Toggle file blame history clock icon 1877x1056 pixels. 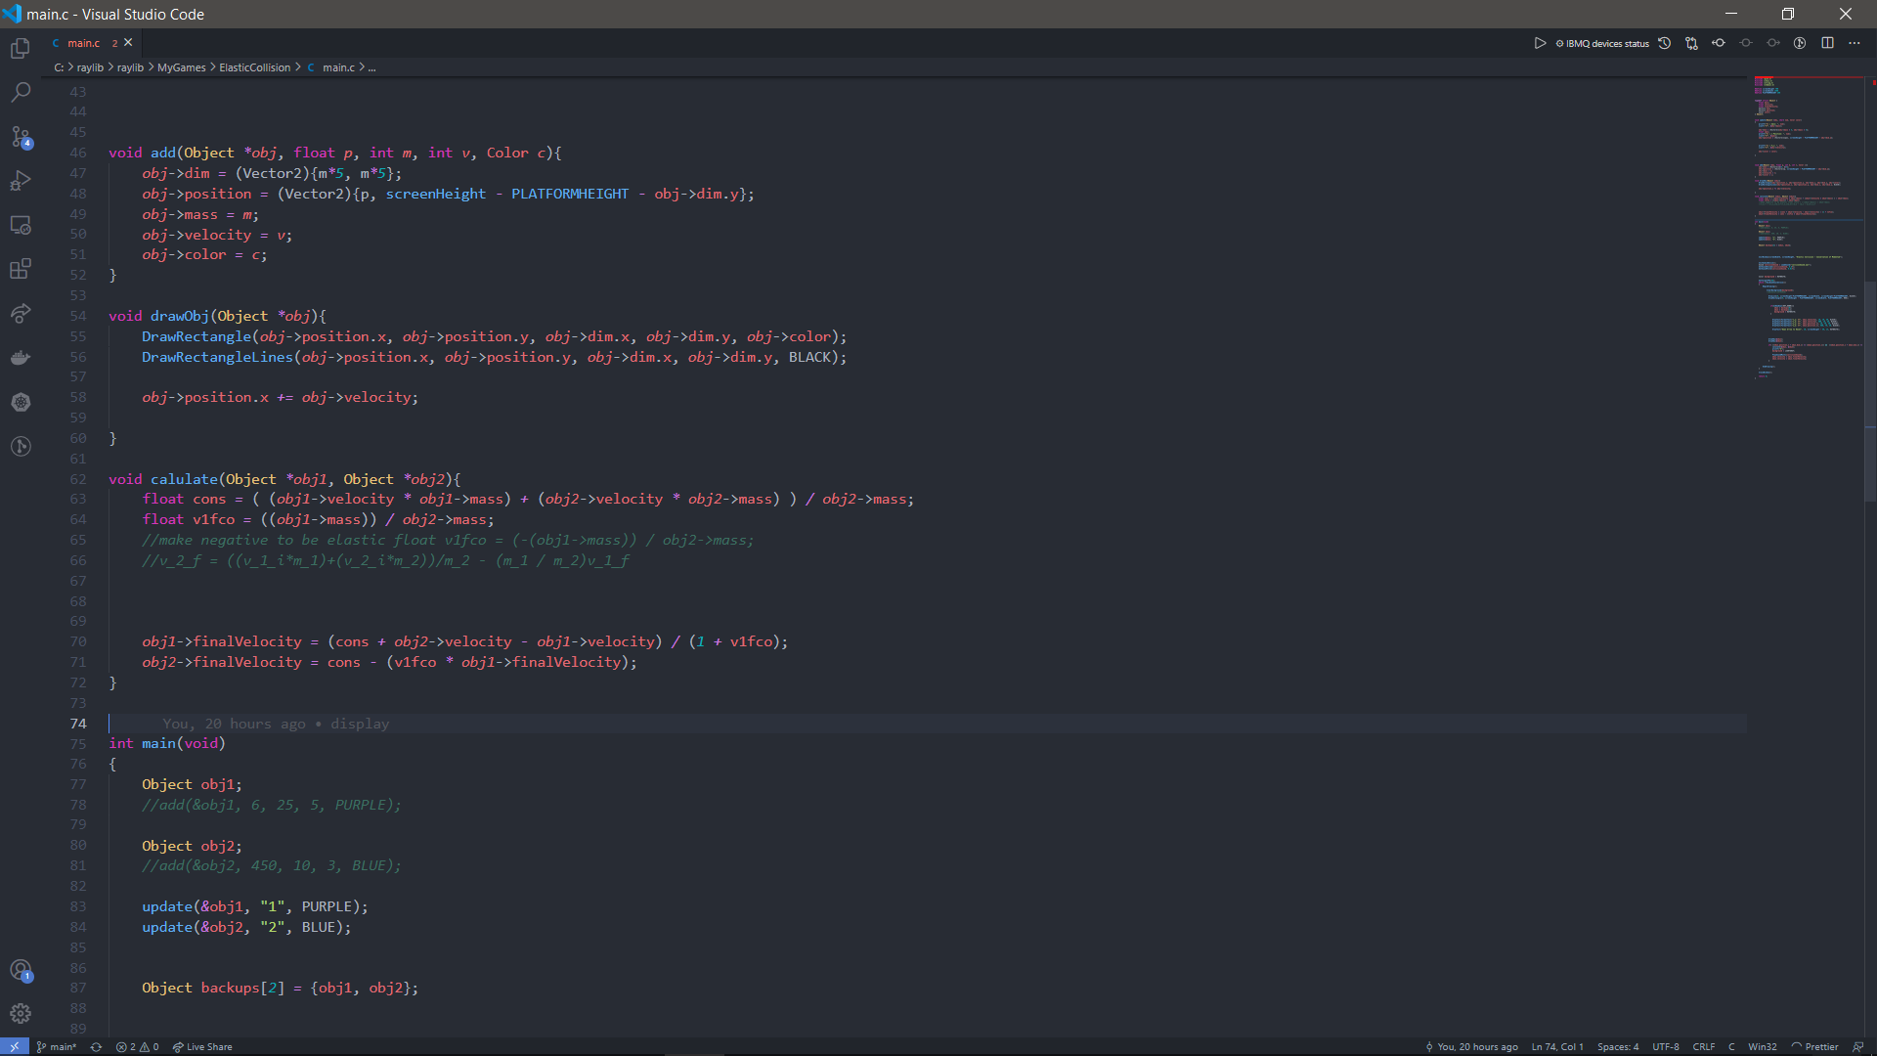(x=1664, y=43)
